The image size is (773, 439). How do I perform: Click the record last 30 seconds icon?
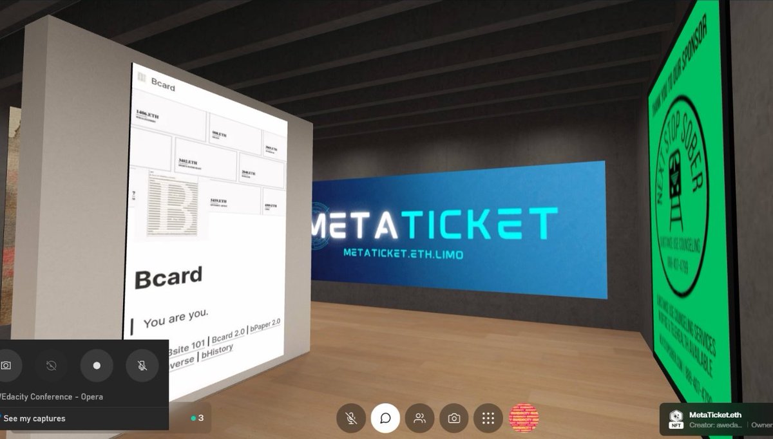tap(52, 365)
